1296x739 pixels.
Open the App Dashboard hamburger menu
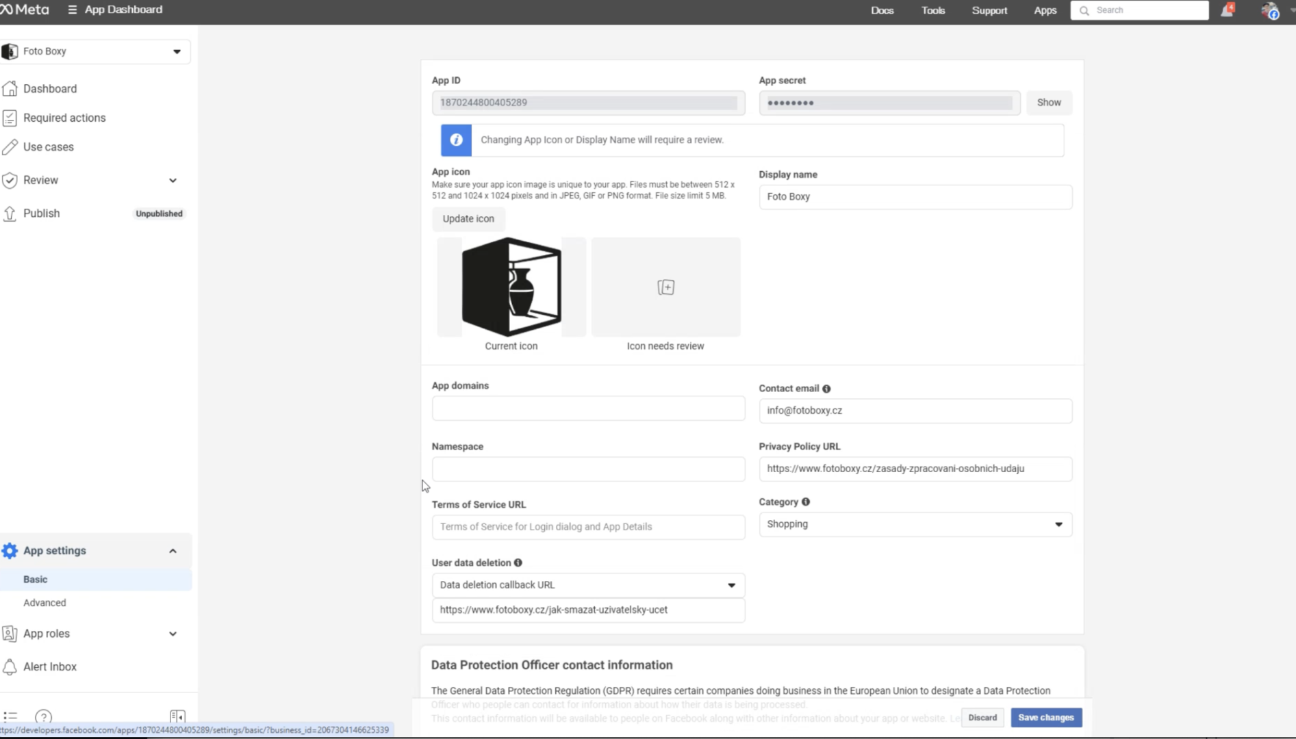coord(72,10)
